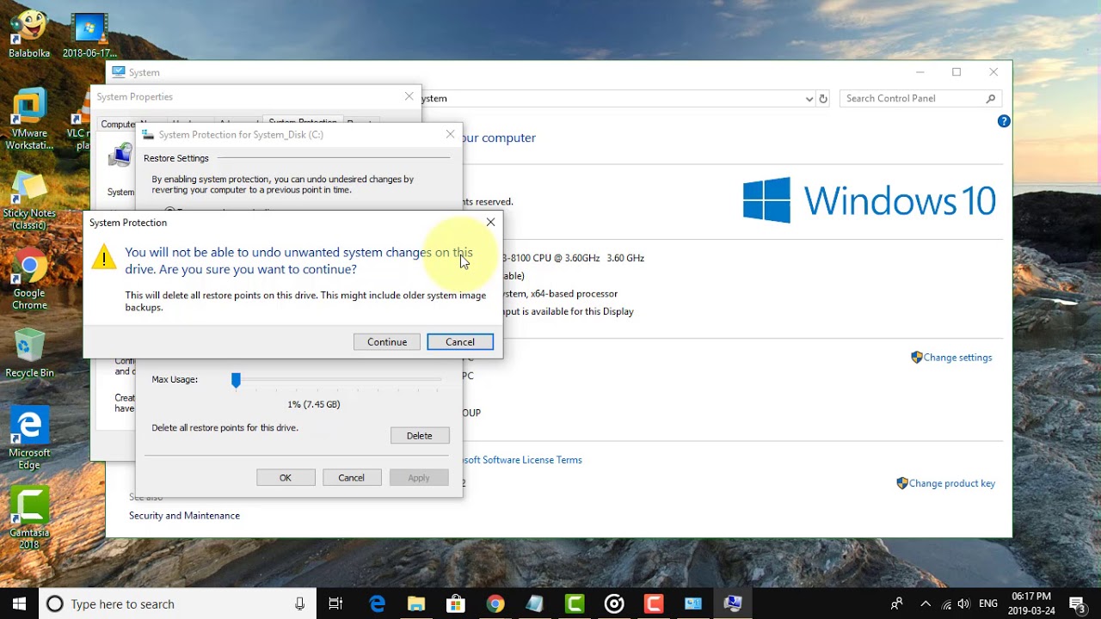Open Task View from the taskbar

click(335, 604)
